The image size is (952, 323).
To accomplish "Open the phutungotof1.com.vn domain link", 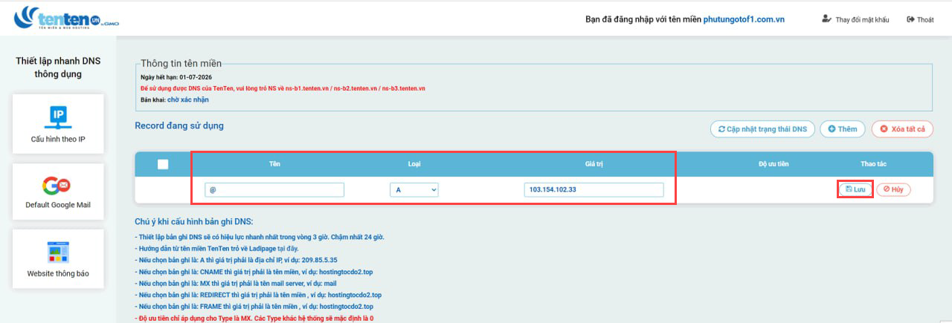I will coord(744,19).
